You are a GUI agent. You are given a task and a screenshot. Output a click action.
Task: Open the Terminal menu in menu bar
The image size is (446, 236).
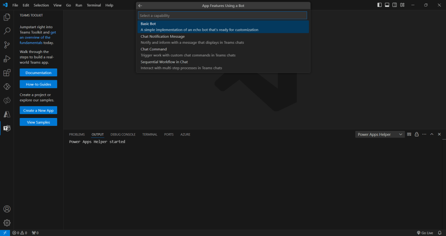[93, 5]
